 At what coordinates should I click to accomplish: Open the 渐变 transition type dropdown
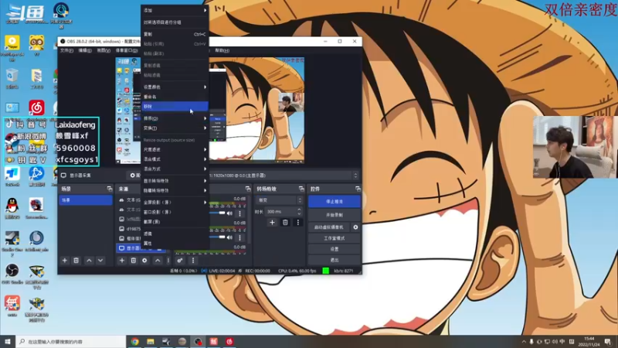(x=279, y=200)
